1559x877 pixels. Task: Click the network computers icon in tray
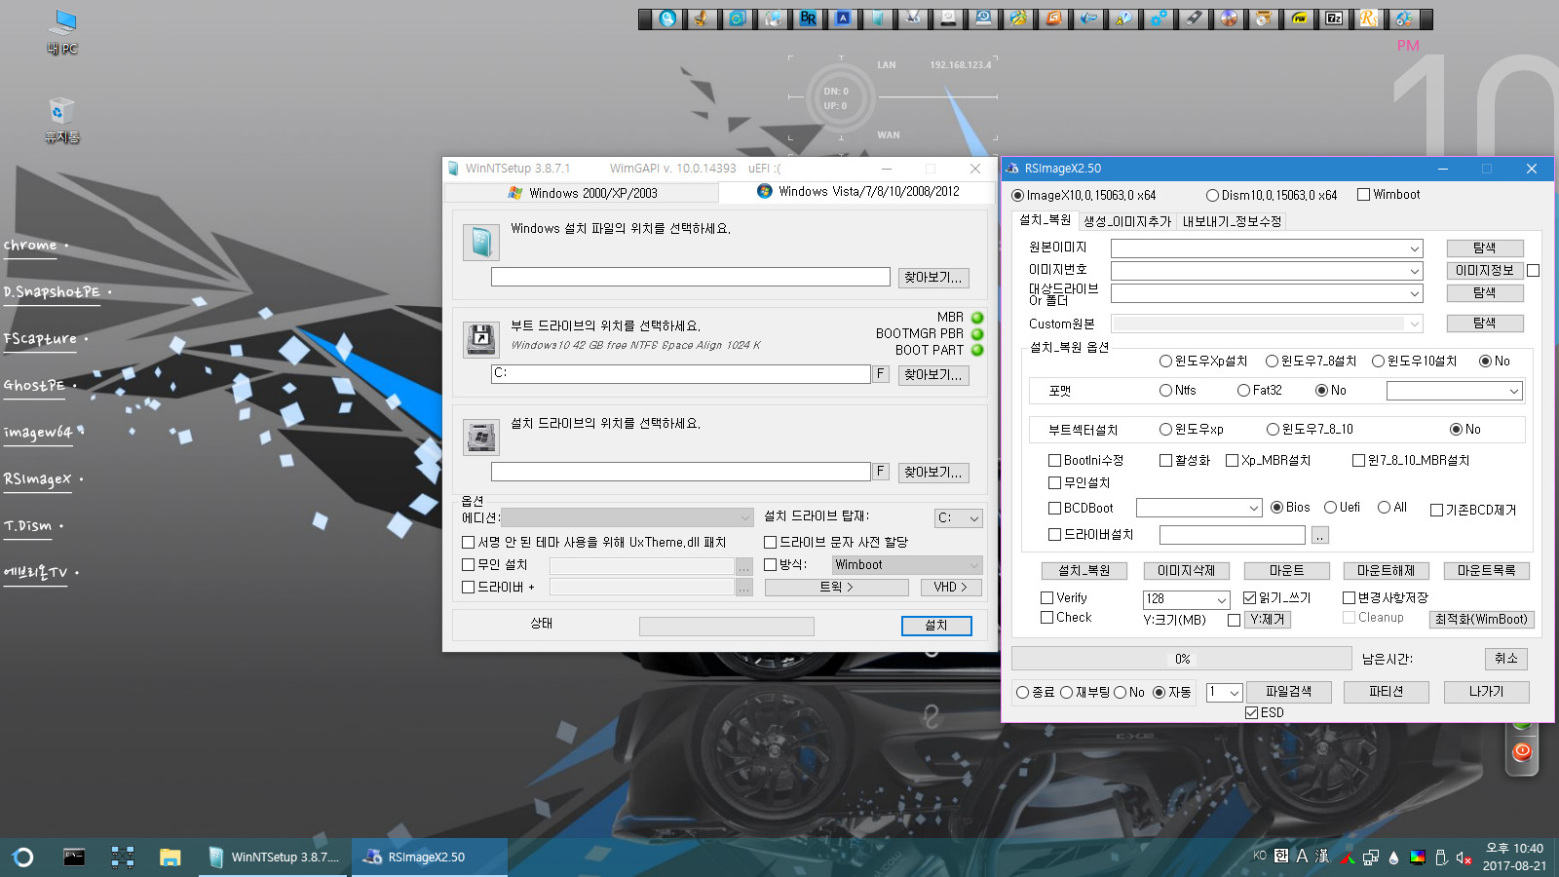tap(1371, 858)
